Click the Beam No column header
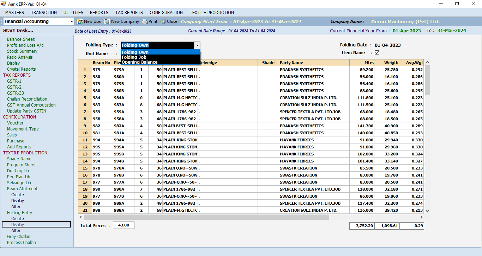Screen dimensions: 482x256 [x=102, y=63]
